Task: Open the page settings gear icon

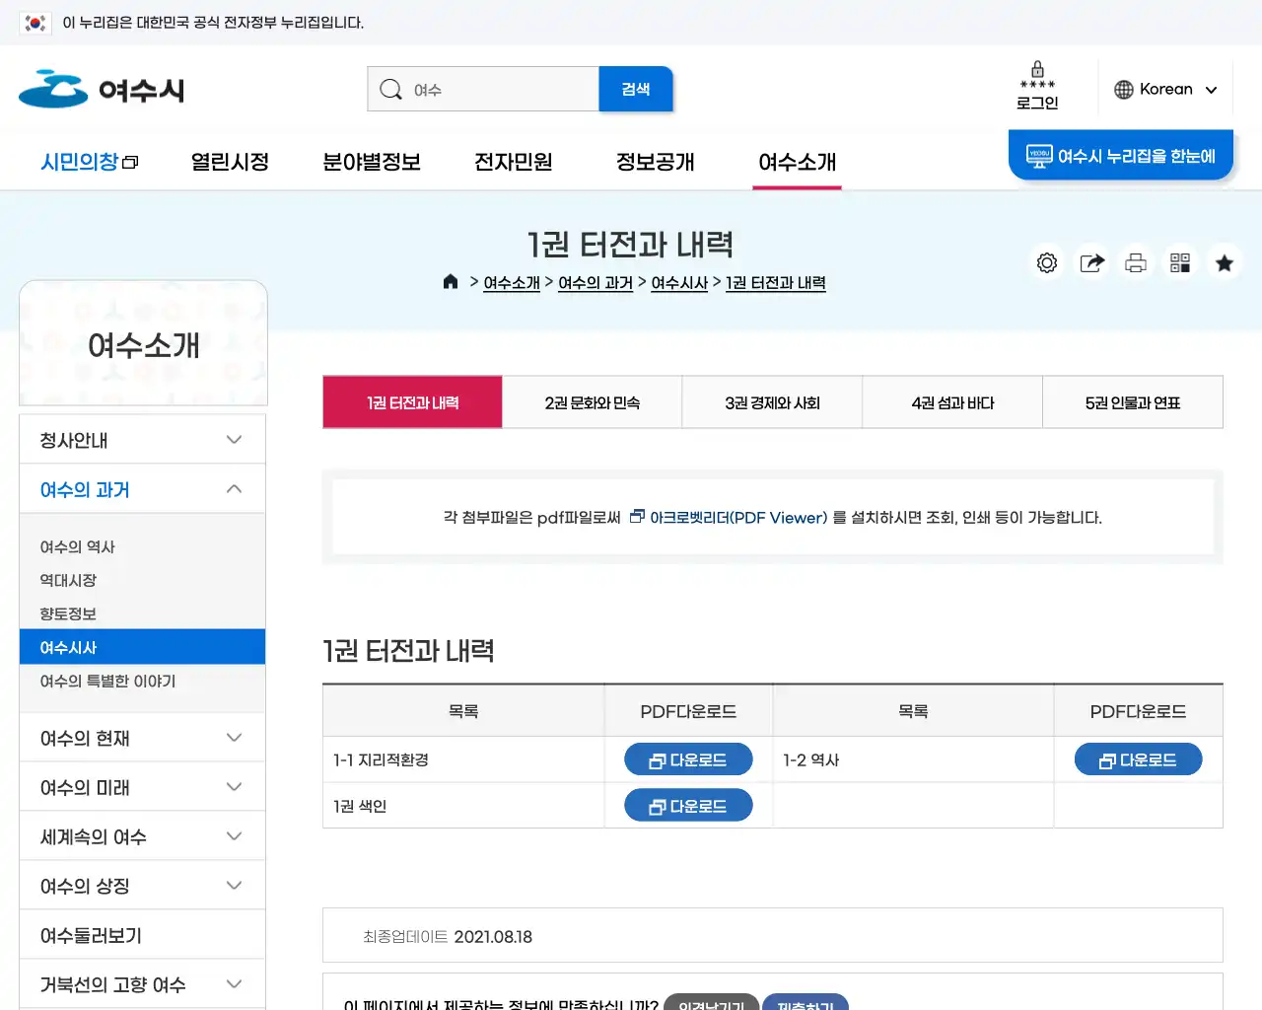Action: (1047, 262)
